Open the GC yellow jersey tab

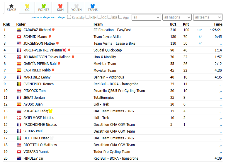pos(27,8)
